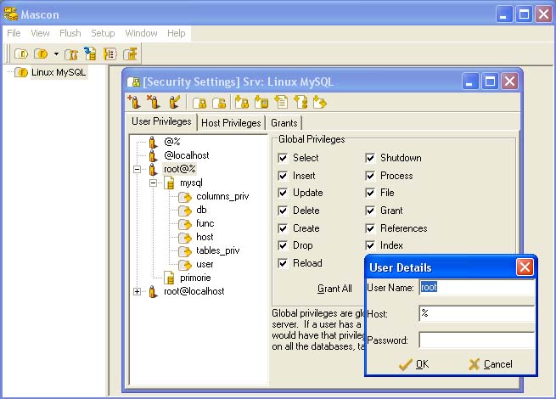
Task: Click the last icon in Security Settings toolbar
Action: [319, 103]
